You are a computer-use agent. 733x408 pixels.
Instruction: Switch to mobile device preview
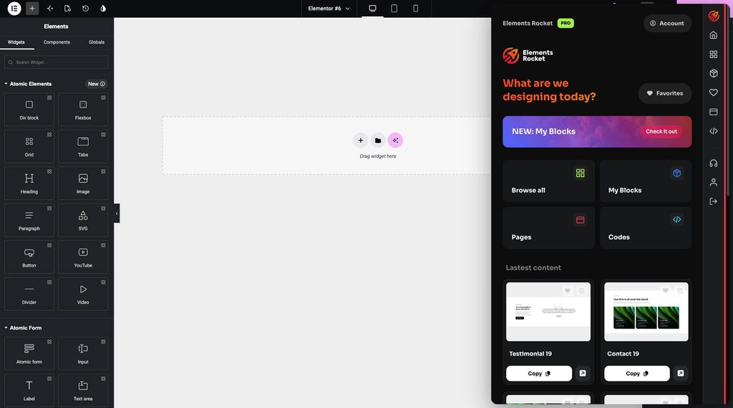click(416, 9)
